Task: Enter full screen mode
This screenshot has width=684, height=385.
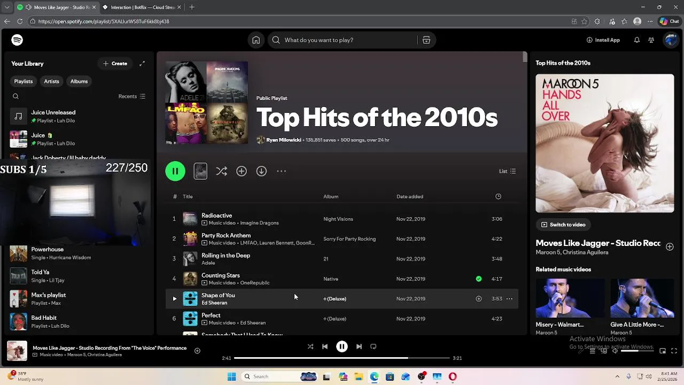Action: click(674, 351)
